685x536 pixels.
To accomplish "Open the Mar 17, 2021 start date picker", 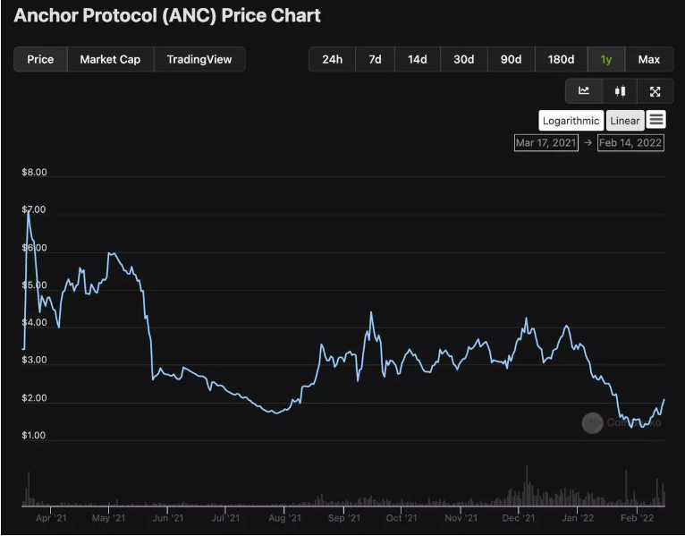I will point(545,142).
